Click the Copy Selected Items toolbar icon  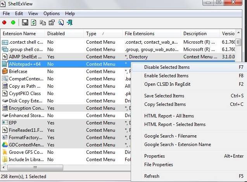pos(43,23)
